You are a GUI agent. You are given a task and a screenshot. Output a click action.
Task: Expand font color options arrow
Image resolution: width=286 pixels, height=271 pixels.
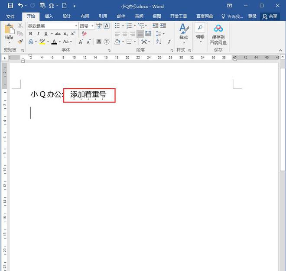coord(60,42)
